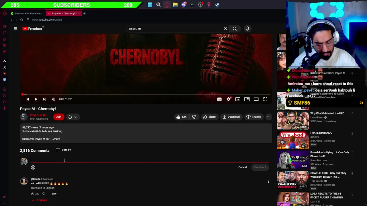Viewport: 367px width, 206px height.
Task: Start voice search with the microphone
Action: coord(248,29)
